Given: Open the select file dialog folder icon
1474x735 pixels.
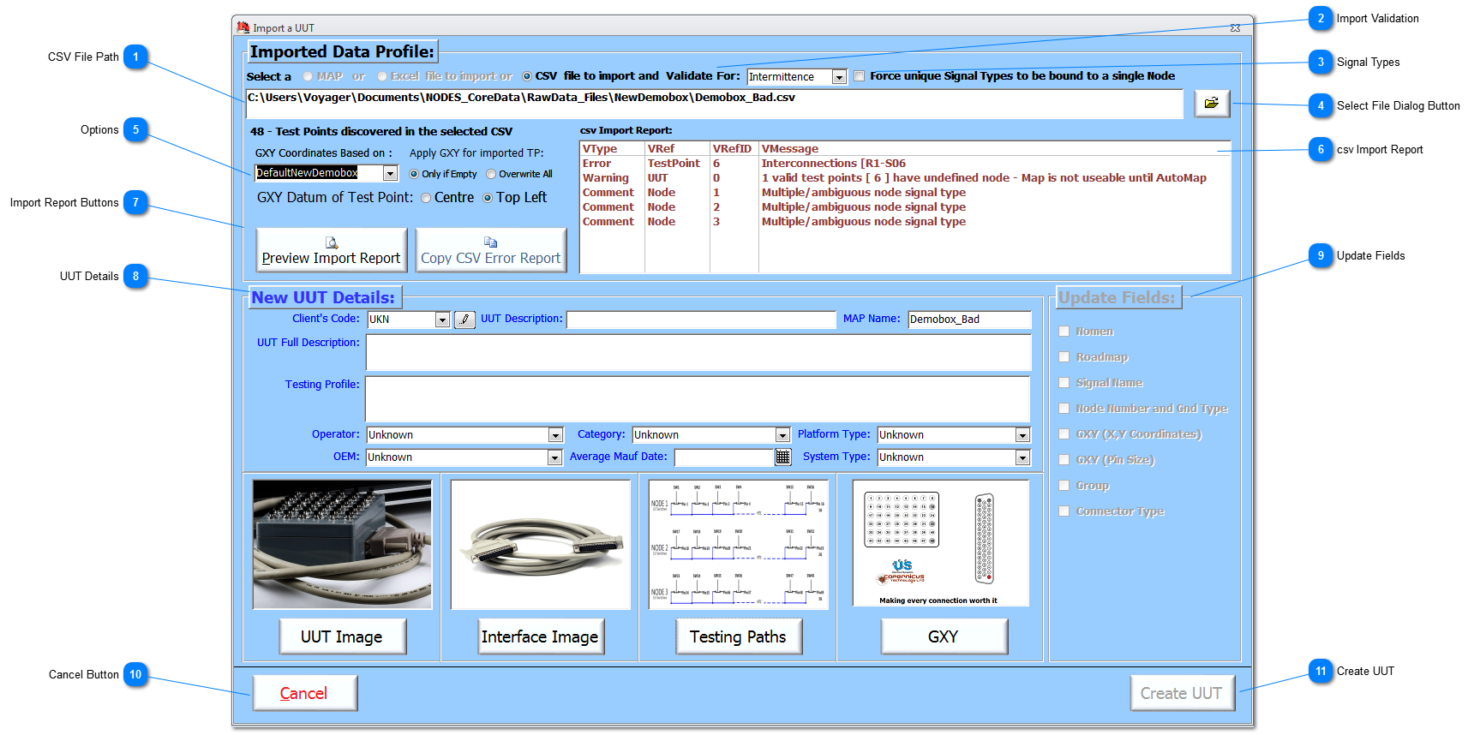Looking at the screenshot, I should pyautogui.click(x=1212, y=103).
